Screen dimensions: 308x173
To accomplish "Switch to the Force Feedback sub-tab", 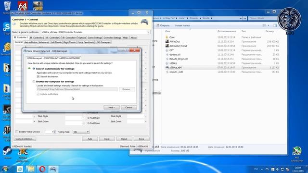I will click(86, 42).
